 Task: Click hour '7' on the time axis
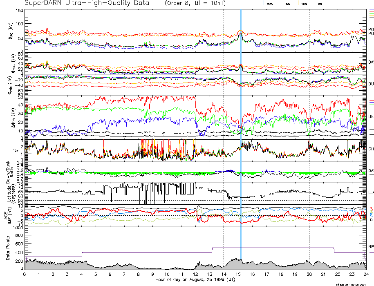[x=124, y=274]
